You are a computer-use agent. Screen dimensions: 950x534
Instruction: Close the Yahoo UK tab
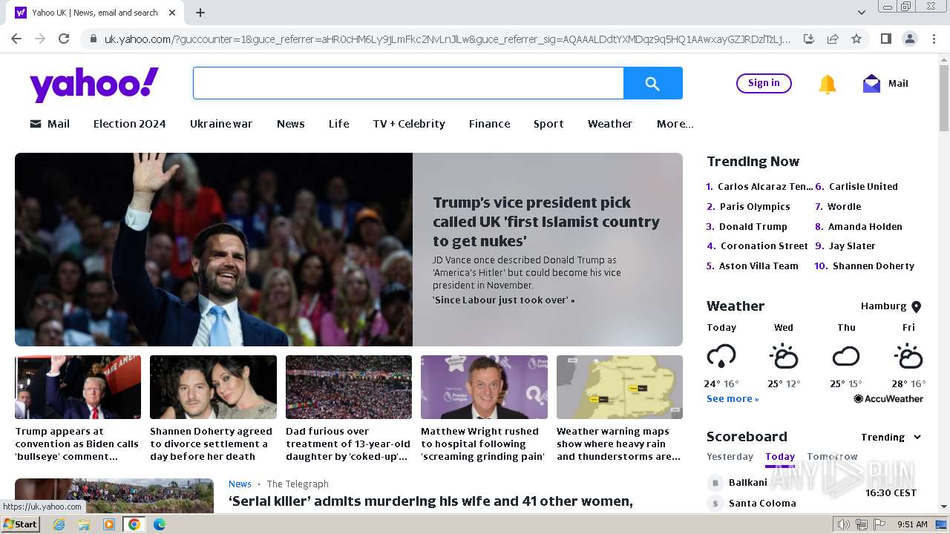click(x=172, y=13)
